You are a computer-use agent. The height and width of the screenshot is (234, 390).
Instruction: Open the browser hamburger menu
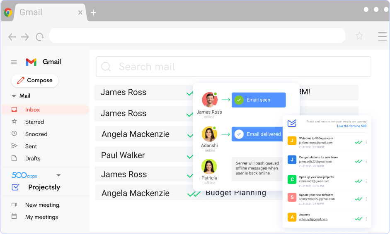(x=382, y=36)
